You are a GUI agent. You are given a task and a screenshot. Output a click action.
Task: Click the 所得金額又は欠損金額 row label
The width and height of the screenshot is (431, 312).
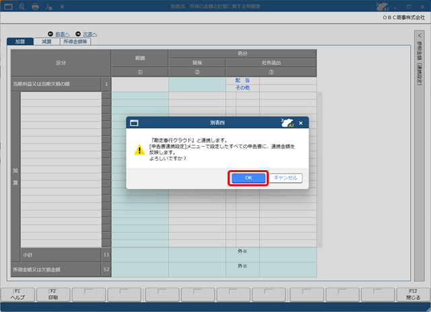click(x=56, y=270)
